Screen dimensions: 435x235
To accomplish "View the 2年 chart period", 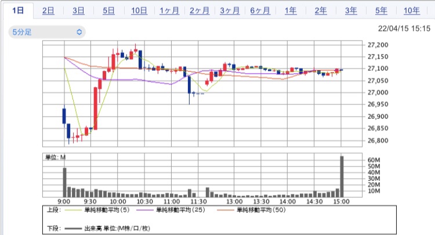I will (x=321, y=11).
